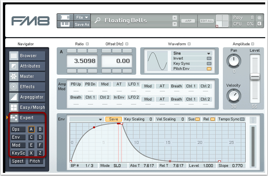Expand the Sine waveform dropdown

[191, 53]
